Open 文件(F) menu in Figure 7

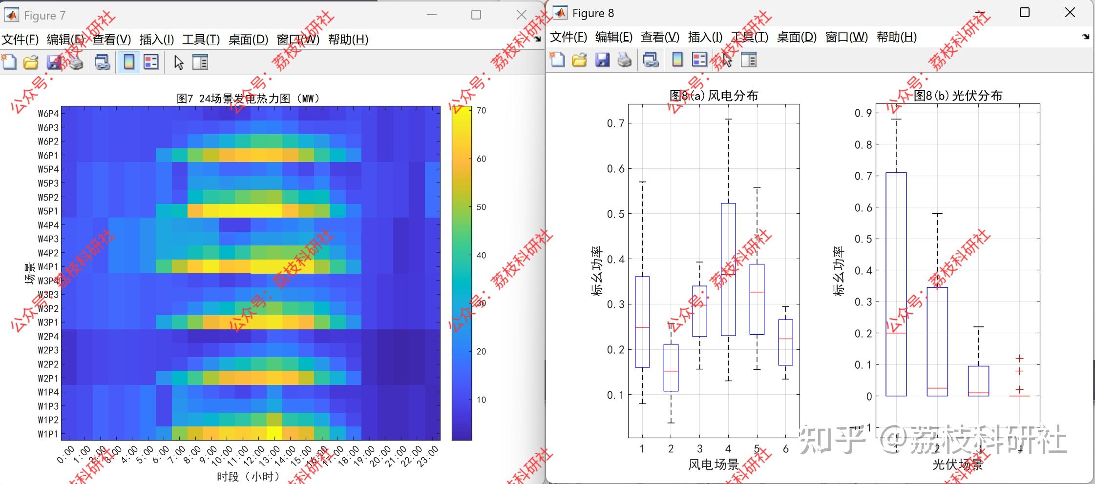(20, 40)
